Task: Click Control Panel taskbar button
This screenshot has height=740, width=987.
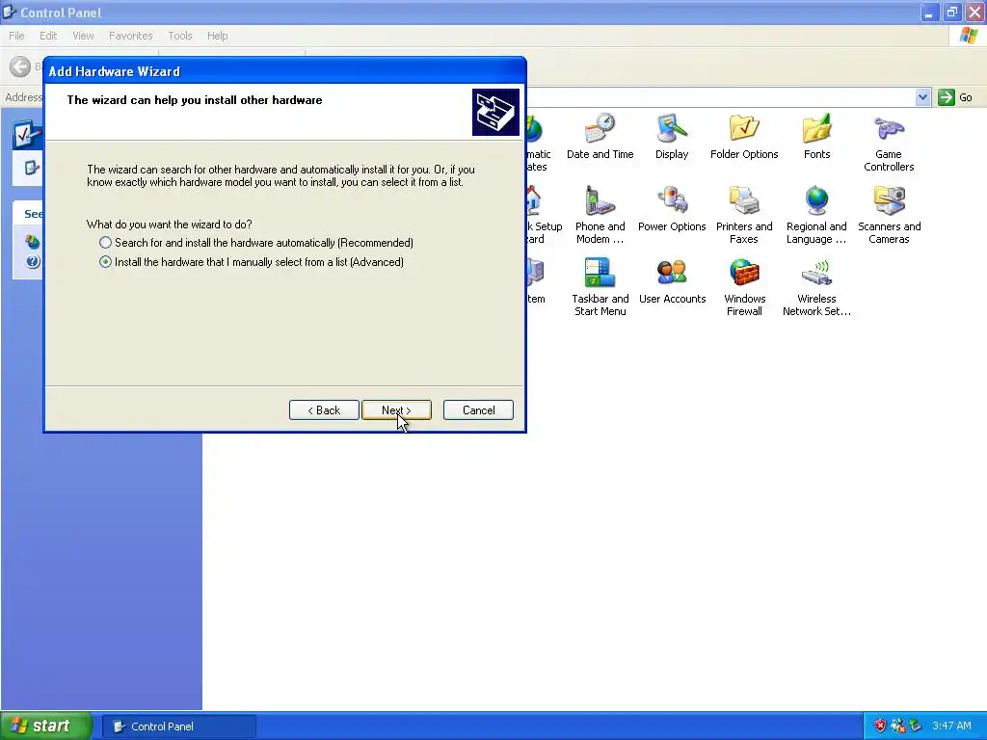Action: click(x=178, y=727)
